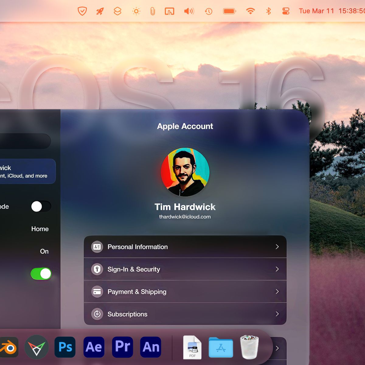Click the Home value in sidebar
This screenshot has width=365, height=365.
pos(40,229)
